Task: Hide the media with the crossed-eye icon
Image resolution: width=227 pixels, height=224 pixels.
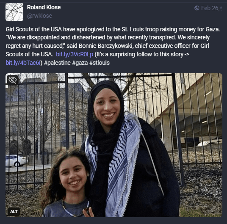Action: [13, 80]
